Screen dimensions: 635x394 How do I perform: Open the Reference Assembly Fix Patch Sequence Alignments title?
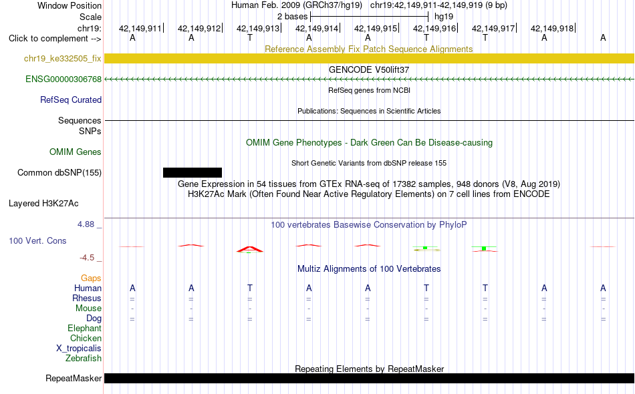click(x=368, y=49)
